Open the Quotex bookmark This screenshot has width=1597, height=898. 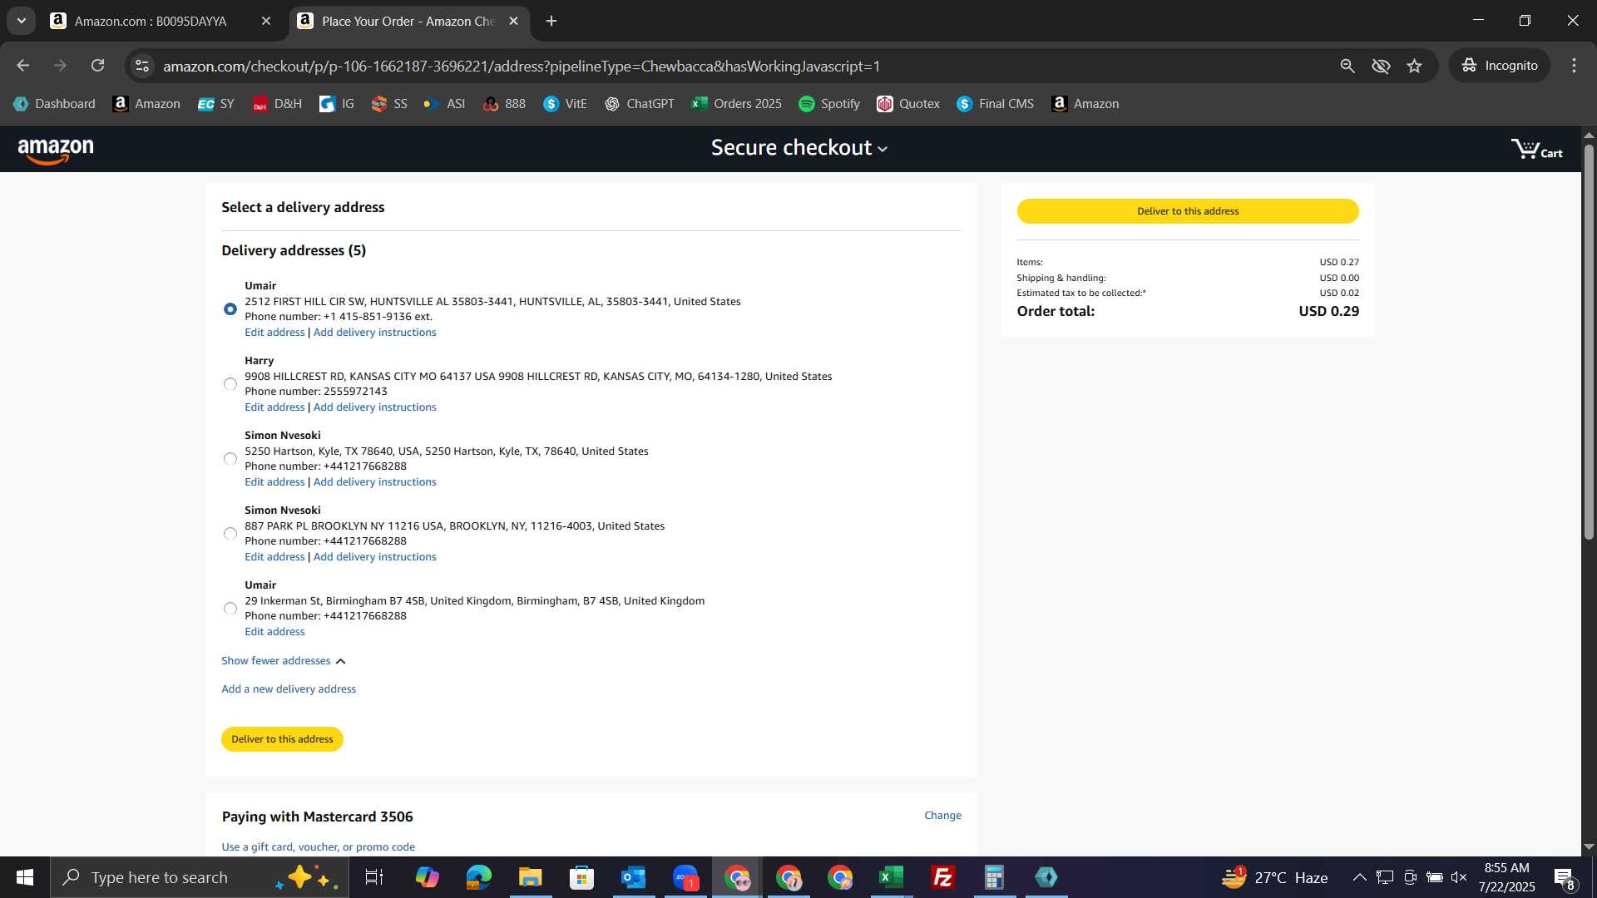(908, 104)
